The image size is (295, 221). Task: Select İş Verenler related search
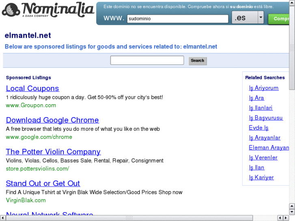[x=263, y=158]
